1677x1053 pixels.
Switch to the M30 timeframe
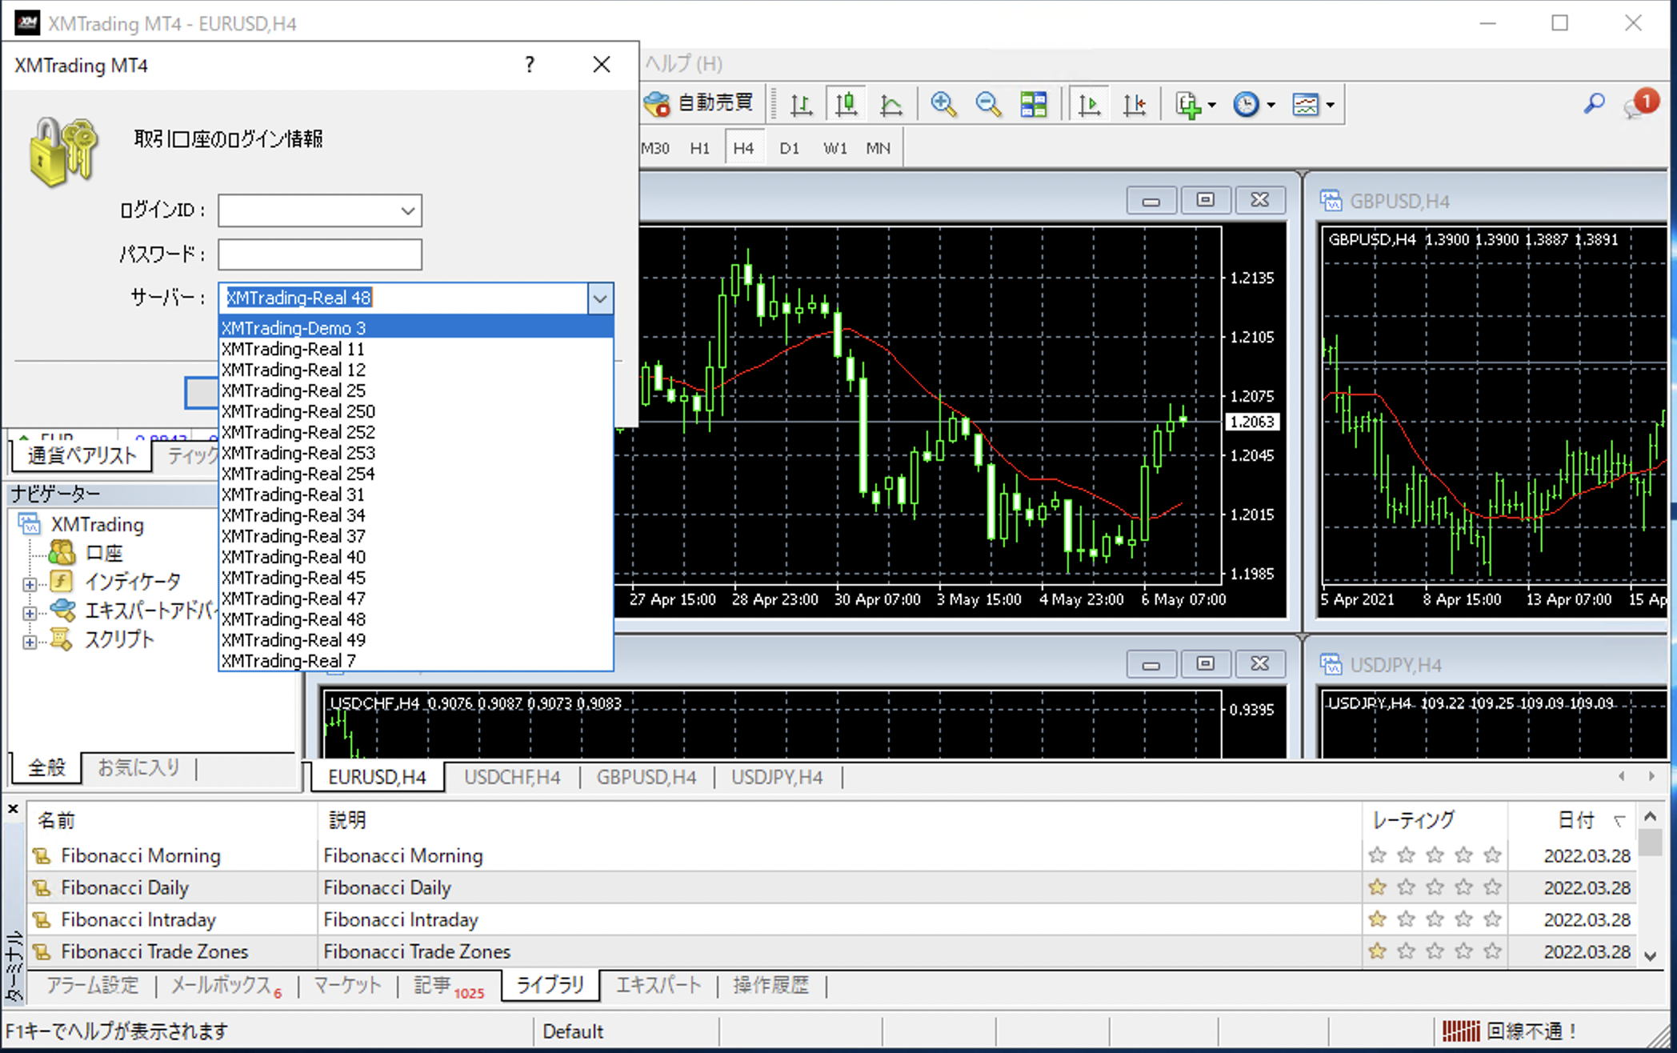tap(655, 148)
